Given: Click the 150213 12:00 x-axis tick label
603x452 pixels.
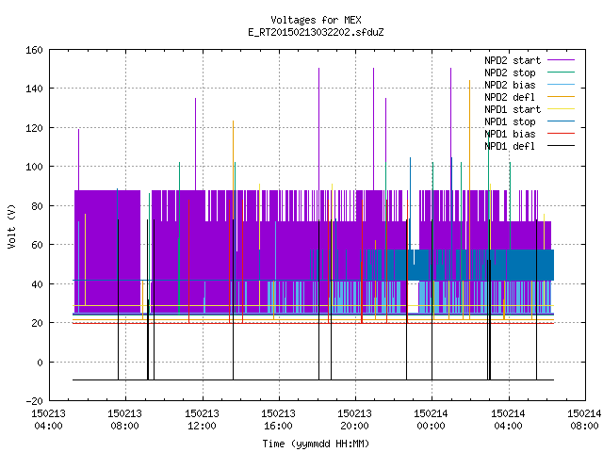Looking at the screenshot, I should pos(202,420).
